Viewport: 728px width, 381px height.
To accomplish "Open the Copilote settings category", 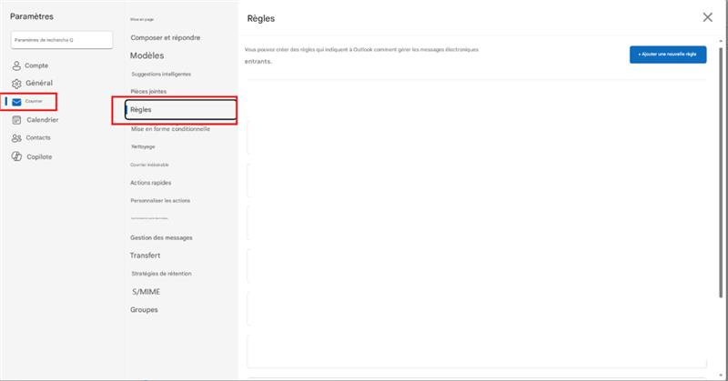I will pyautogui.click(x=32, y=156).
